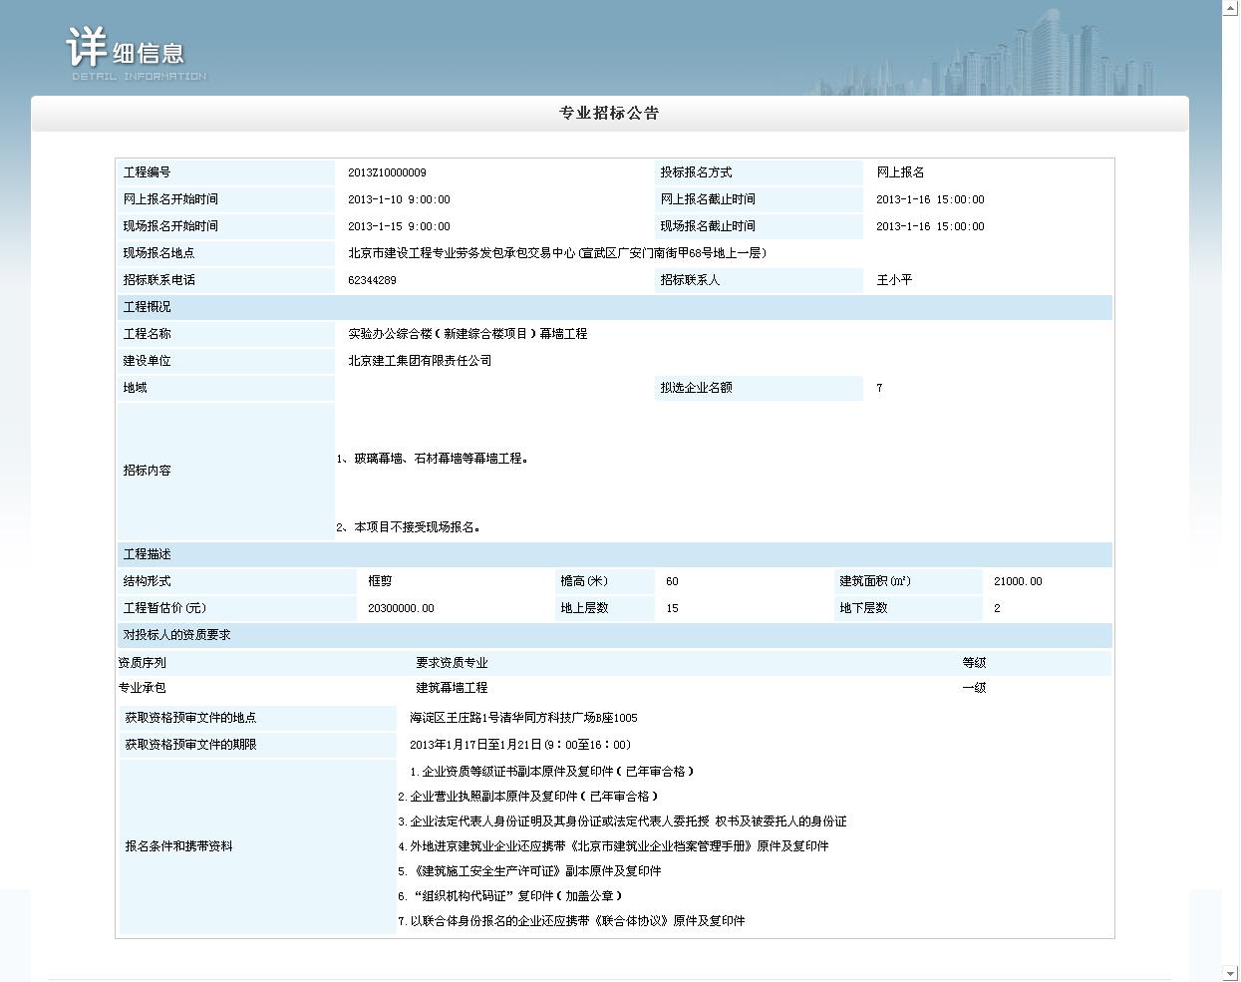Select the 工程概况 section header
The height and width of the screenshot is (982, 1241).
(x=614, y=307)
